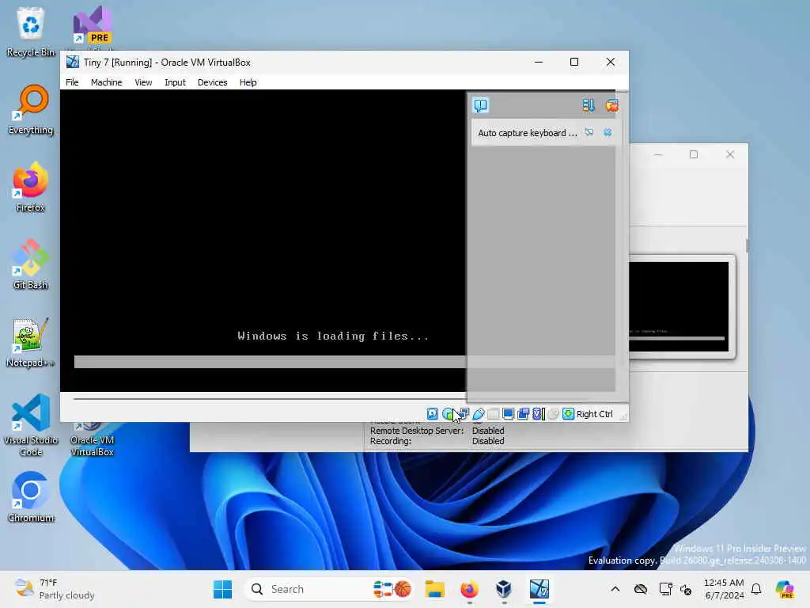Click the VM preview thumbnail in VirtualBox Manager
810x608 pixels.
(679, 306)
